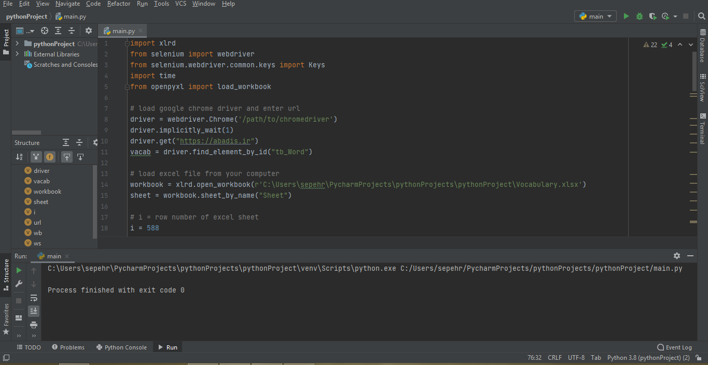The height and width of the screenshot is (365, 708).
Task: Open Database tool window on right edge
Action: [702, 47]
